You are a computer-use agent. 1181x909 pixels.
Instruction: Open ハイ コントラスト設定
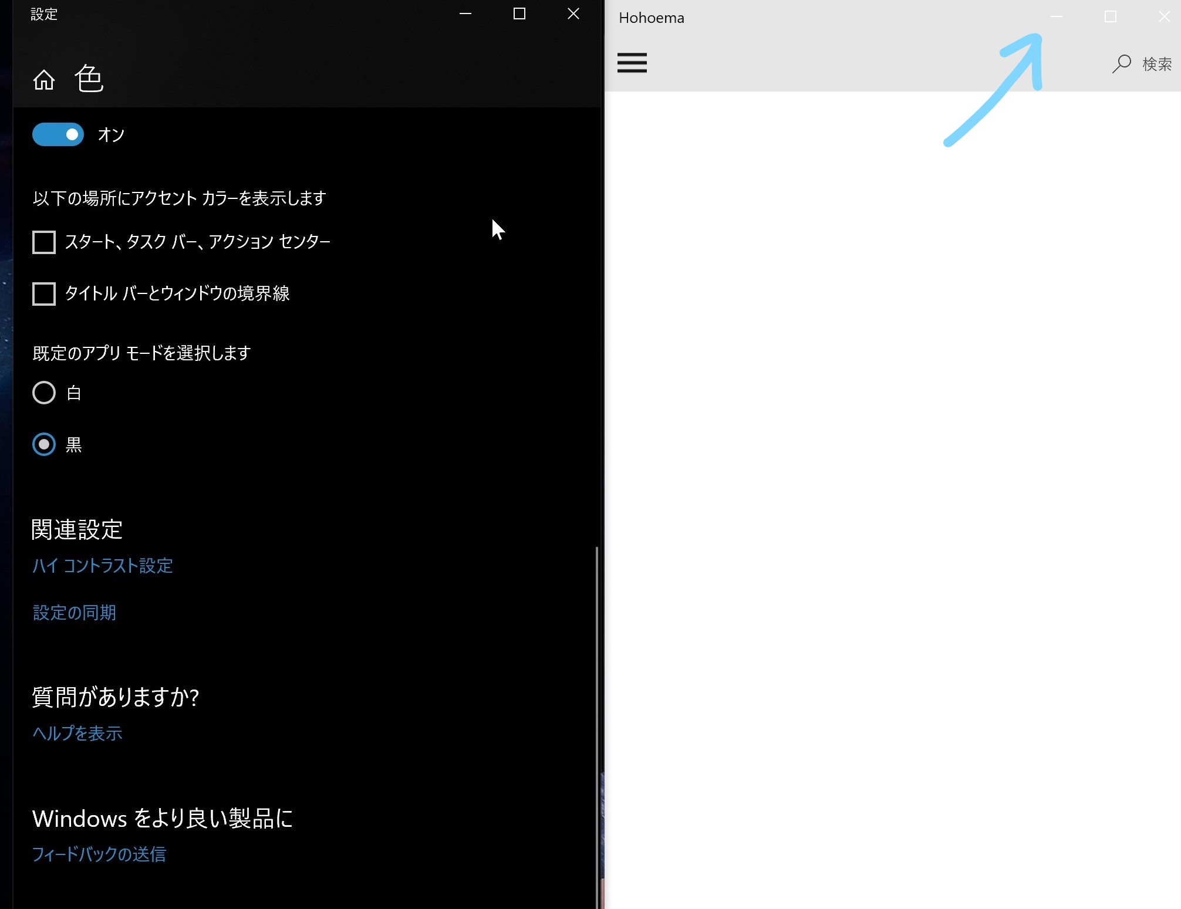coord(102,566)
